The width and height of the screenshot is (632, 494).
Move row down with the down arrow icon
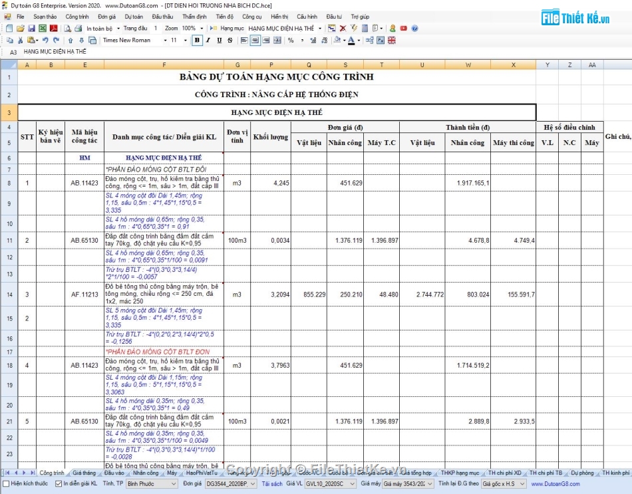coord(81,41)
